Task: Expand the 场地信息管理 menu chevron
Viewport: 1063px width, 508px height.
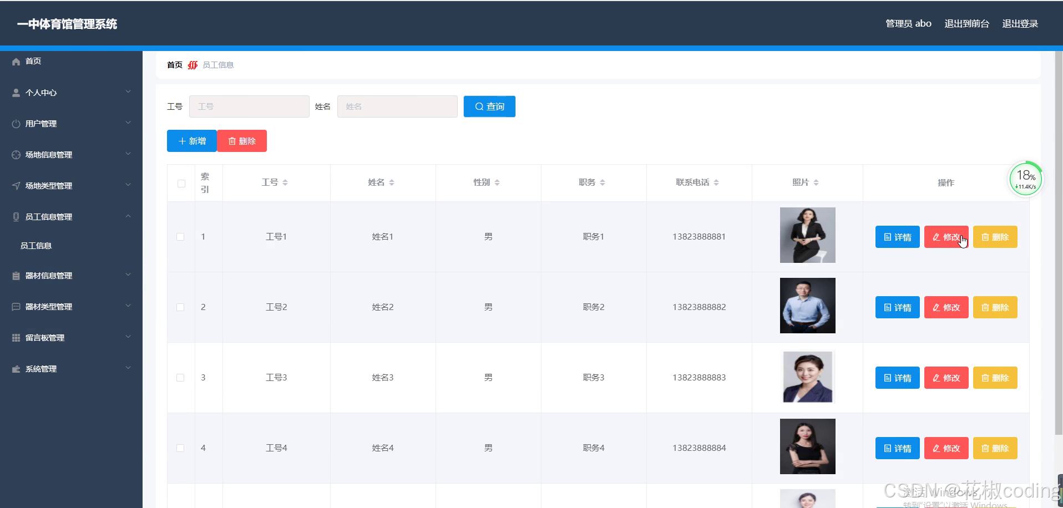Action: pyautogui.click(x=128, y=154)
